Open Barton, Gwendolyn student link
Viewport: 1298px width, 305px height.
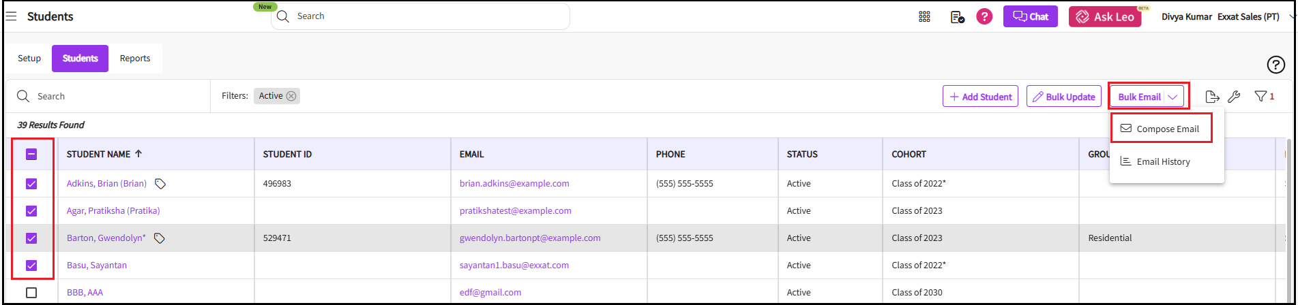pos(106,238)
